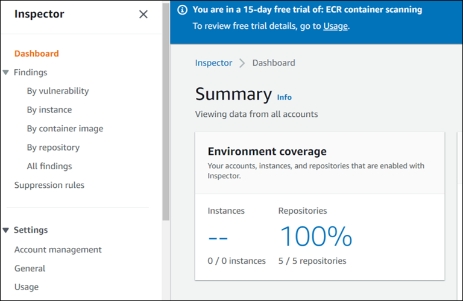Close the Inspector navigation panel
This screenshot has height=301, width=463.
tap(143, 14)
